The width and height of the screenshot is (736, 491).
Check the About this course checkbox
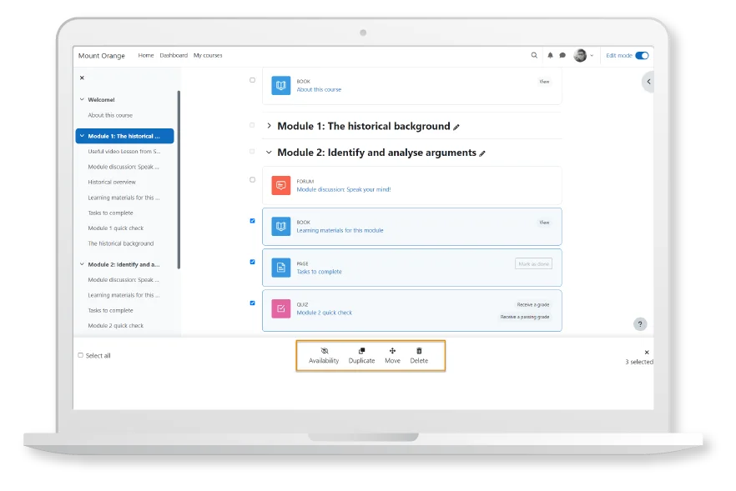[253, 80]
